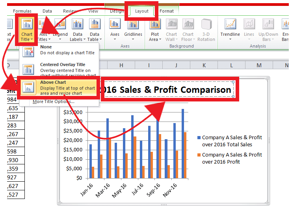Select Above Chart title option

pos(58,88)
